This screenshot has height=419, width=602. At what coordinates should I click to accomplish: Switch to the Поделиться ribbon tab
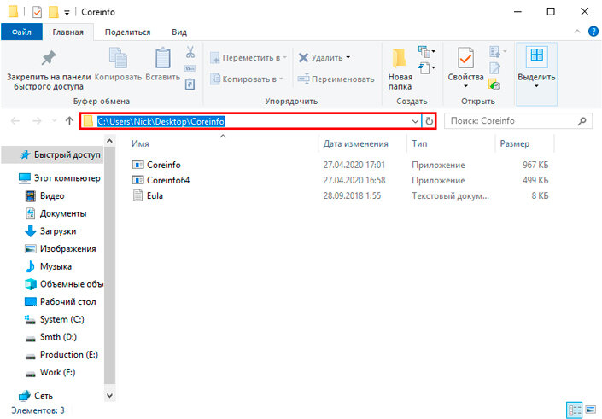click(127, 32)
